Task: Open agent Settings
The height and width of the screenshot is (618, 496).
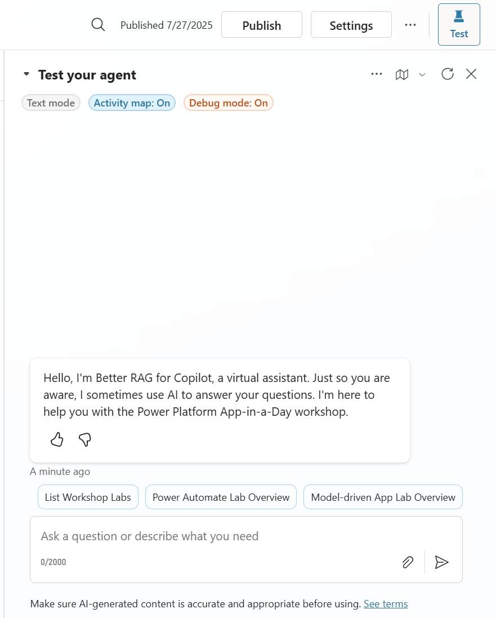Action: pos(351,25)
